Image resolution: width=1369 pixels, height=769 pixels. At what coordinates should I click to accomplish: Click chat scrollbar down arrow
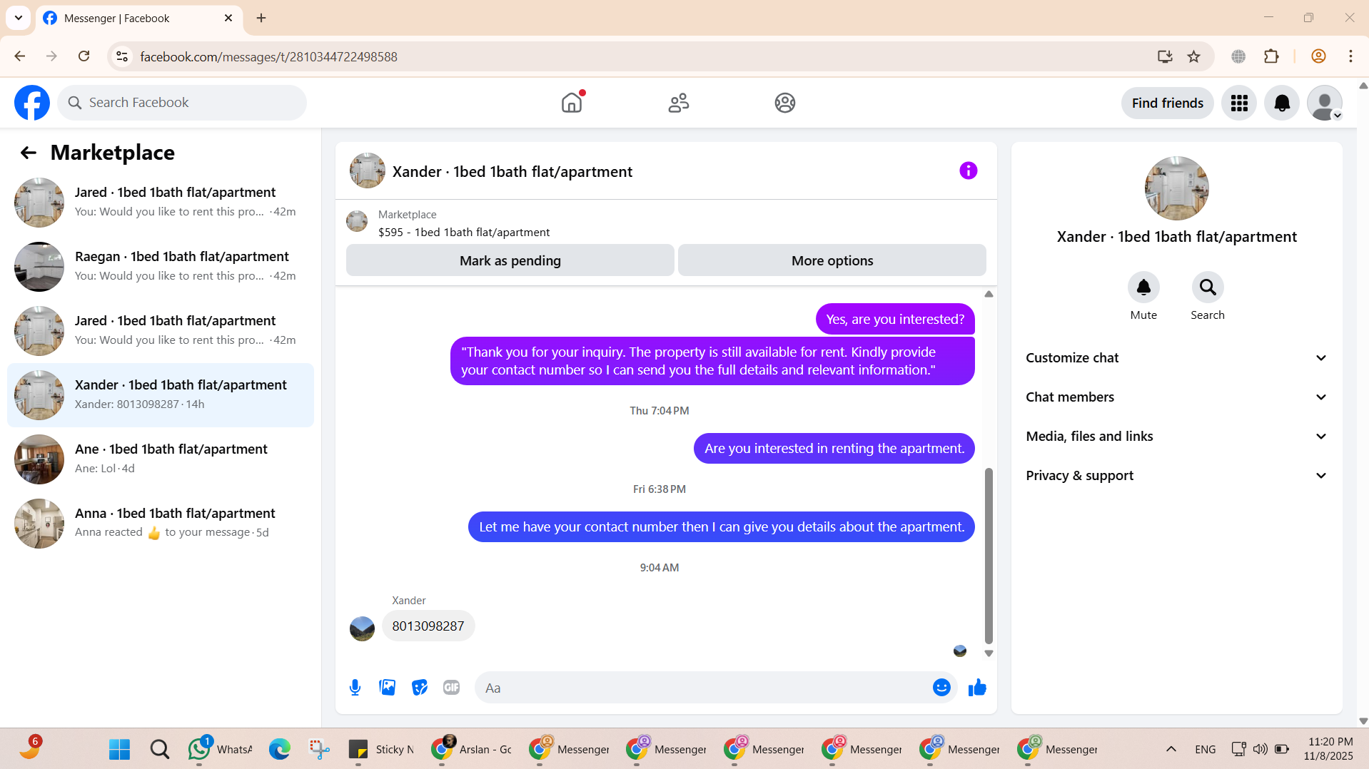989,653
